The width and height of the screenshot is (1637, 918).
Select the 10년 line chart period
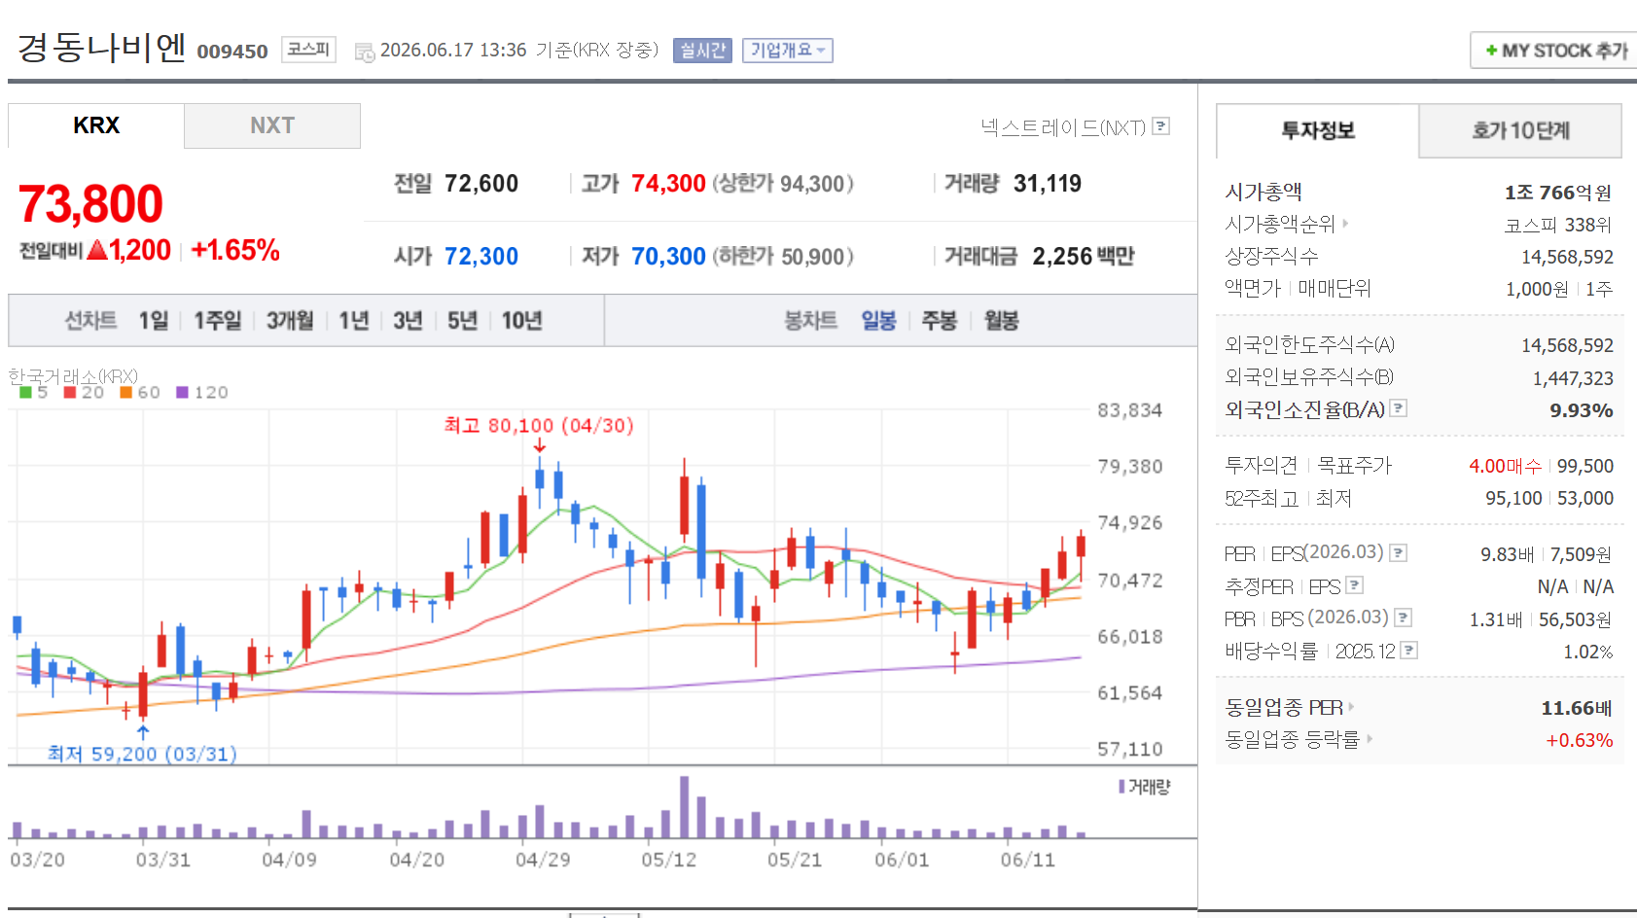click(x=522, y=320)
